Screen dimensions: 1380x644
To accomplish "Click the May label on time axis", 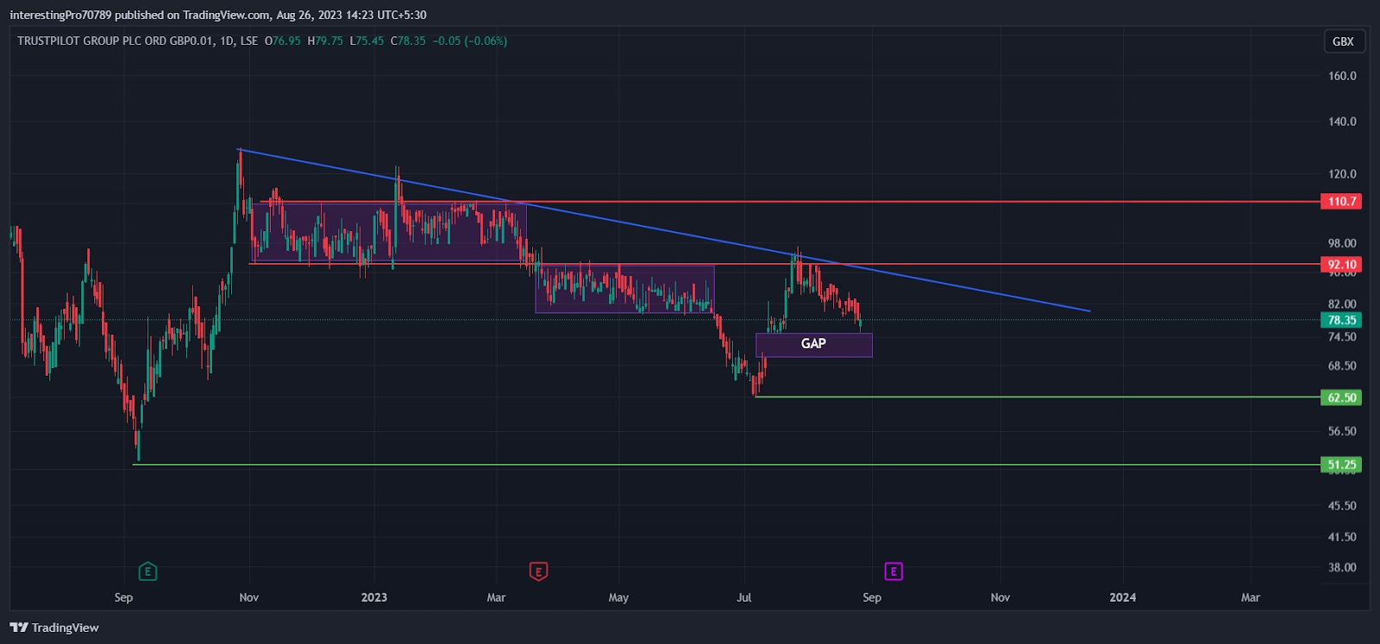I will point(618,597).
